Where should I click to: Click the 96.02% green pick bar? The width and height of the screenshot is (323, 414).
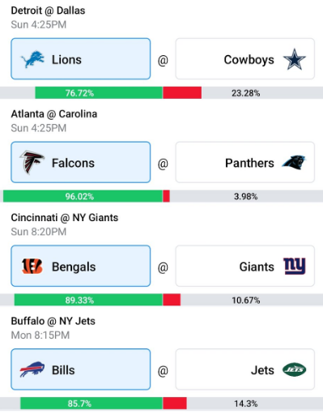(x=83, y=196)
